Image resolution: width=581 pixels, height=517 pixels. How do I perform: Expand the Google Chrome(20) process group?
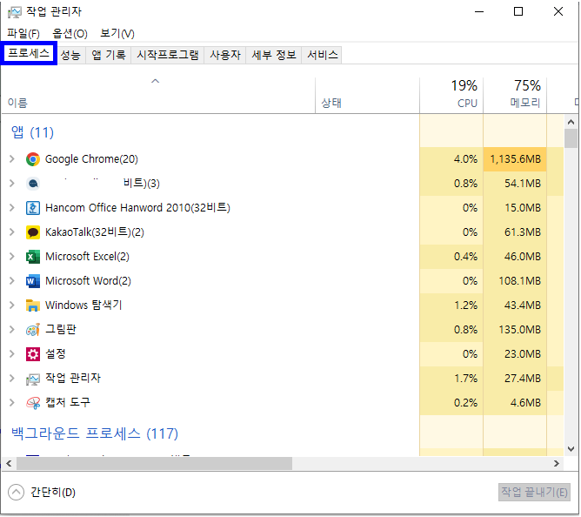click(12, 159)
